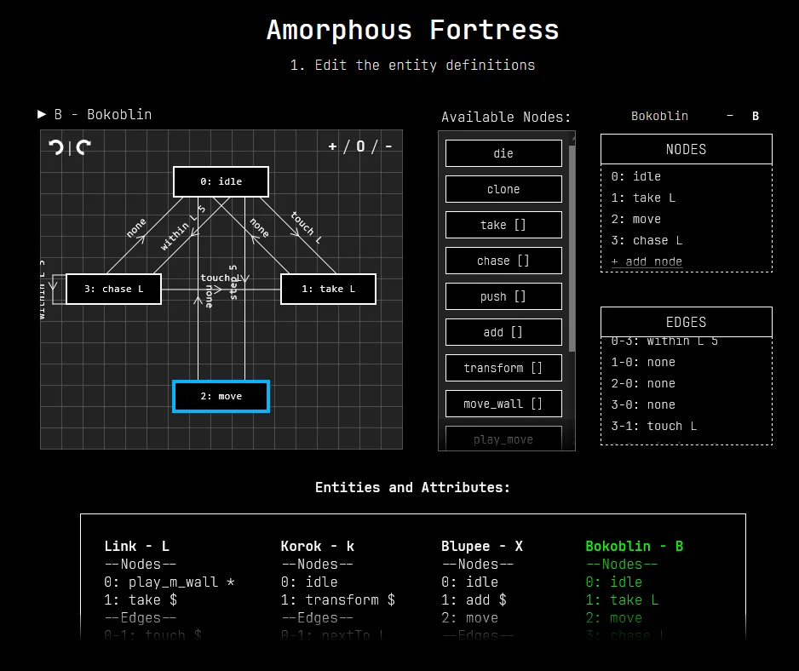The width and height of the screenshot is (799, 671).
Task: Click the '+ add node' link
Action: click(647, 261)
